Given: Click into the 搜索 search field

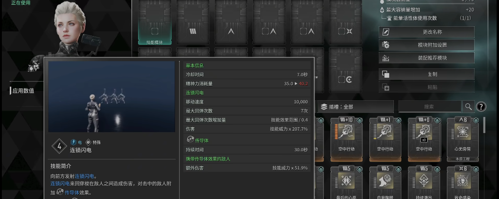Looking at the screenshot, I should 430,107.
